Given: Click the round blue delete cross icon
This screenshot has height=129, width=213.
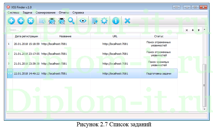Looking at the screenshot, I should pos(30,21).
